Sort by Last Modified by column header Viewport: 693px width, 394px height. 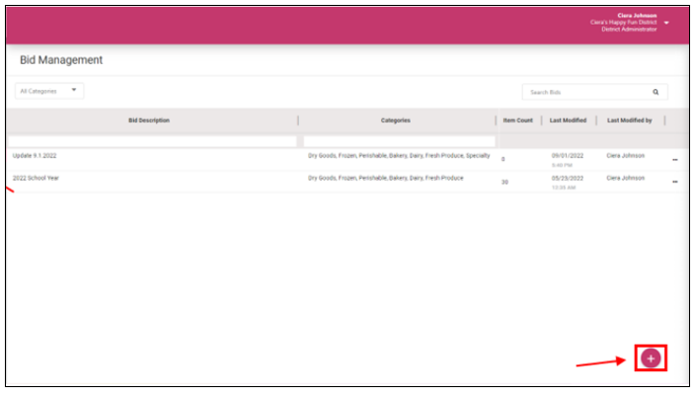[x=630, y=120]
